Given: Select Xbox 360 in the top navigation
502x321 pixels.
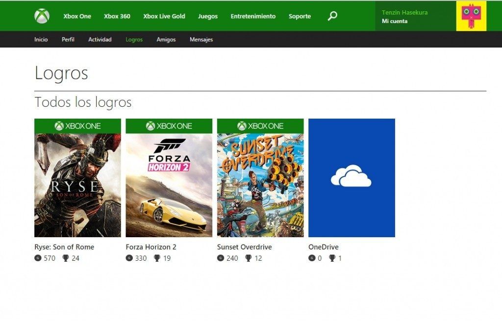Looking at the screenshot, I should [x=116, y=16].
